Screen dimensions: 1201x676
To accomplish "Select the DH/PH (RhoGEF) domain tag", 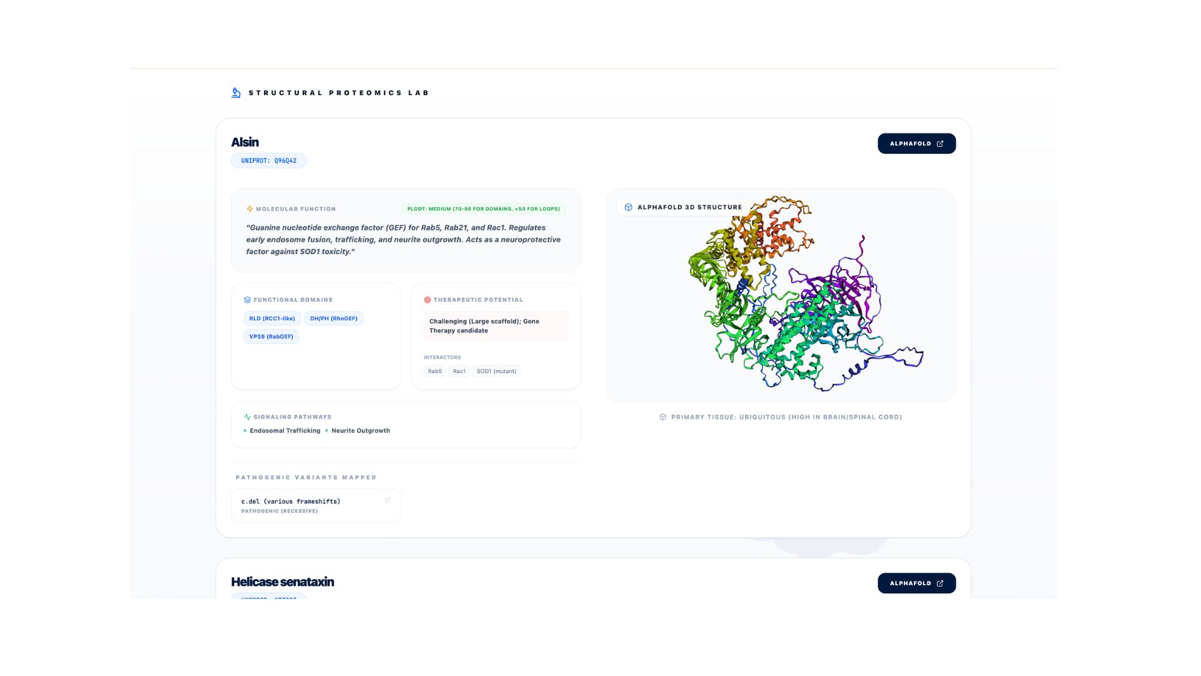I will tap(334, 319).
